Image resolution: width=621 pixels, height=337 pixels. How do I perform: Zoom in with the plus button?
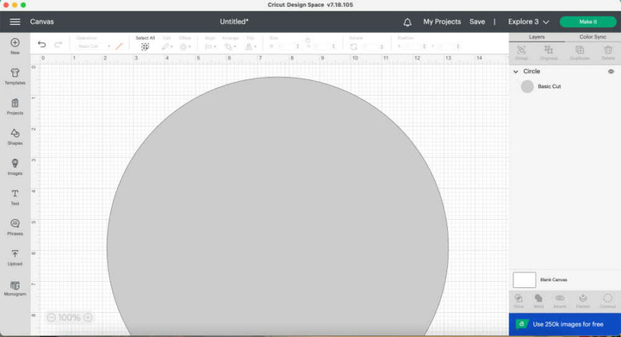point(88,318)
